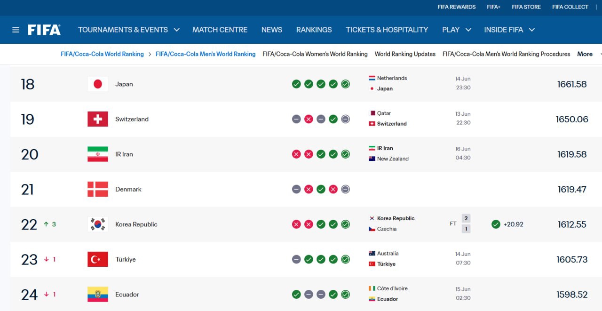The width and height of the screenshot is (602, 311).
Task: Open Men's World Ranking Procedures tab
Action: (x=506, y=54)
